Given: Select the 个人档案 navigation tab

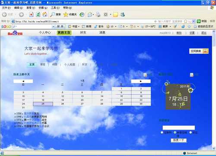Looking at the screenshot, I should (70, 65).
